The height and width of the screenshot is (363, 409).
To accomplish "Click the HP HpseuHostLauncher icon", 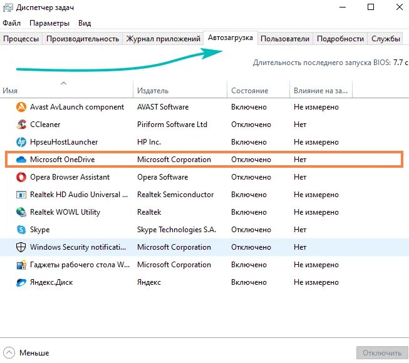I will [x=21, y=142].
